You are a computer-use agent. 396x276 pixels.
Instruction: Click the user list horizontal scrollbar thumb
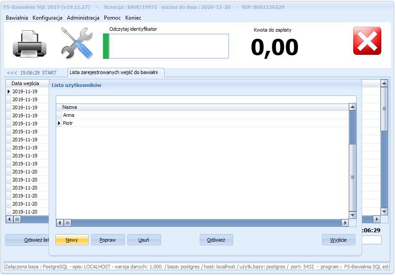click(x=67, y=223)
